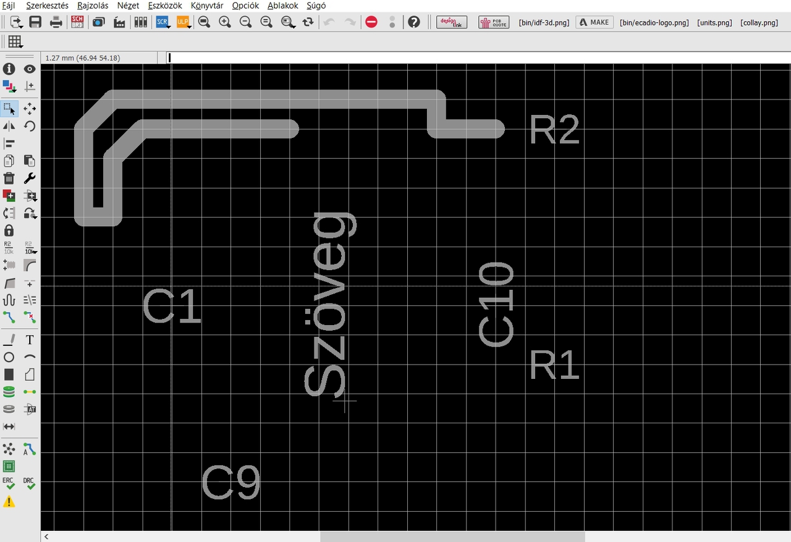Choose the Delete trash can tool
791x542 pixels.
(9, 178)
